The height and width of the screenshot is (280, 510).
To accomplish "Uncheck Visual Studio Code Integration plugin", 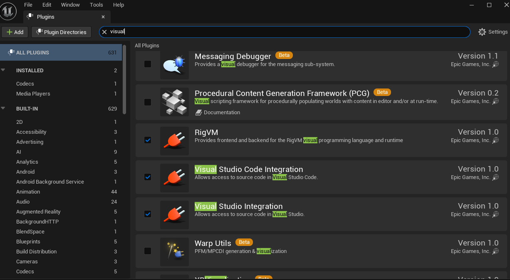I will 148,177.
